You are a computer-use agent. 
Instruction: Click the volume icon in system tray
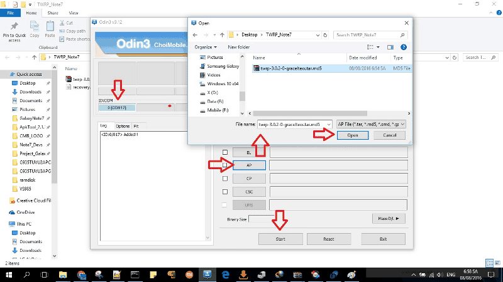(x=439, y=274)
